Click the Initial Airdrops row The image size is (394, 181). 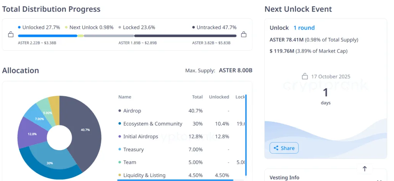point(181,136)
